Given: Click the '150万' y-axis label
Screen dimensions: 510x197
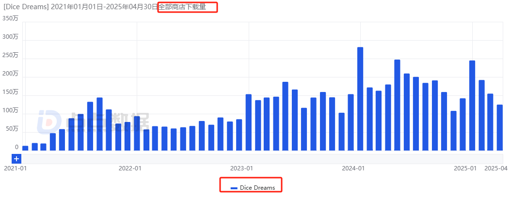Looking at the screenshot, I should pyautogui.click(x=10, y=92).
